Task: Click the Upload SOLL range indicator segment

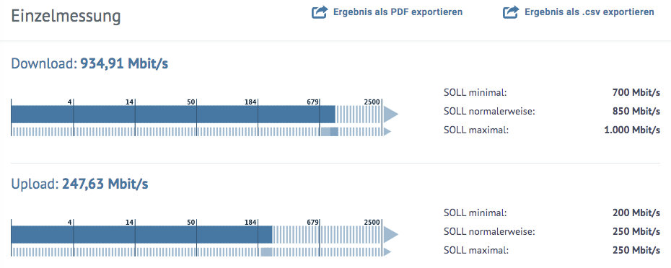Action: (266, 251)
